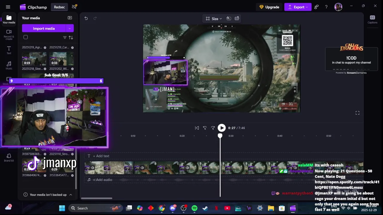Screen dimensions: 383x215
Task: Mute audio on the first timeline clip
Action: 93,168
